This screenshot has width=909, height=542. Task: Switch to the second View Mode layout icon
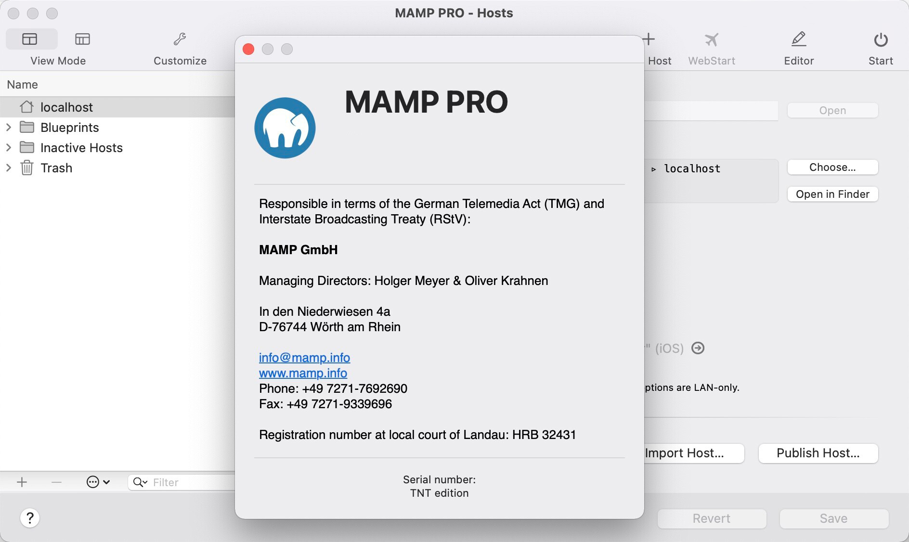[82, 39]
